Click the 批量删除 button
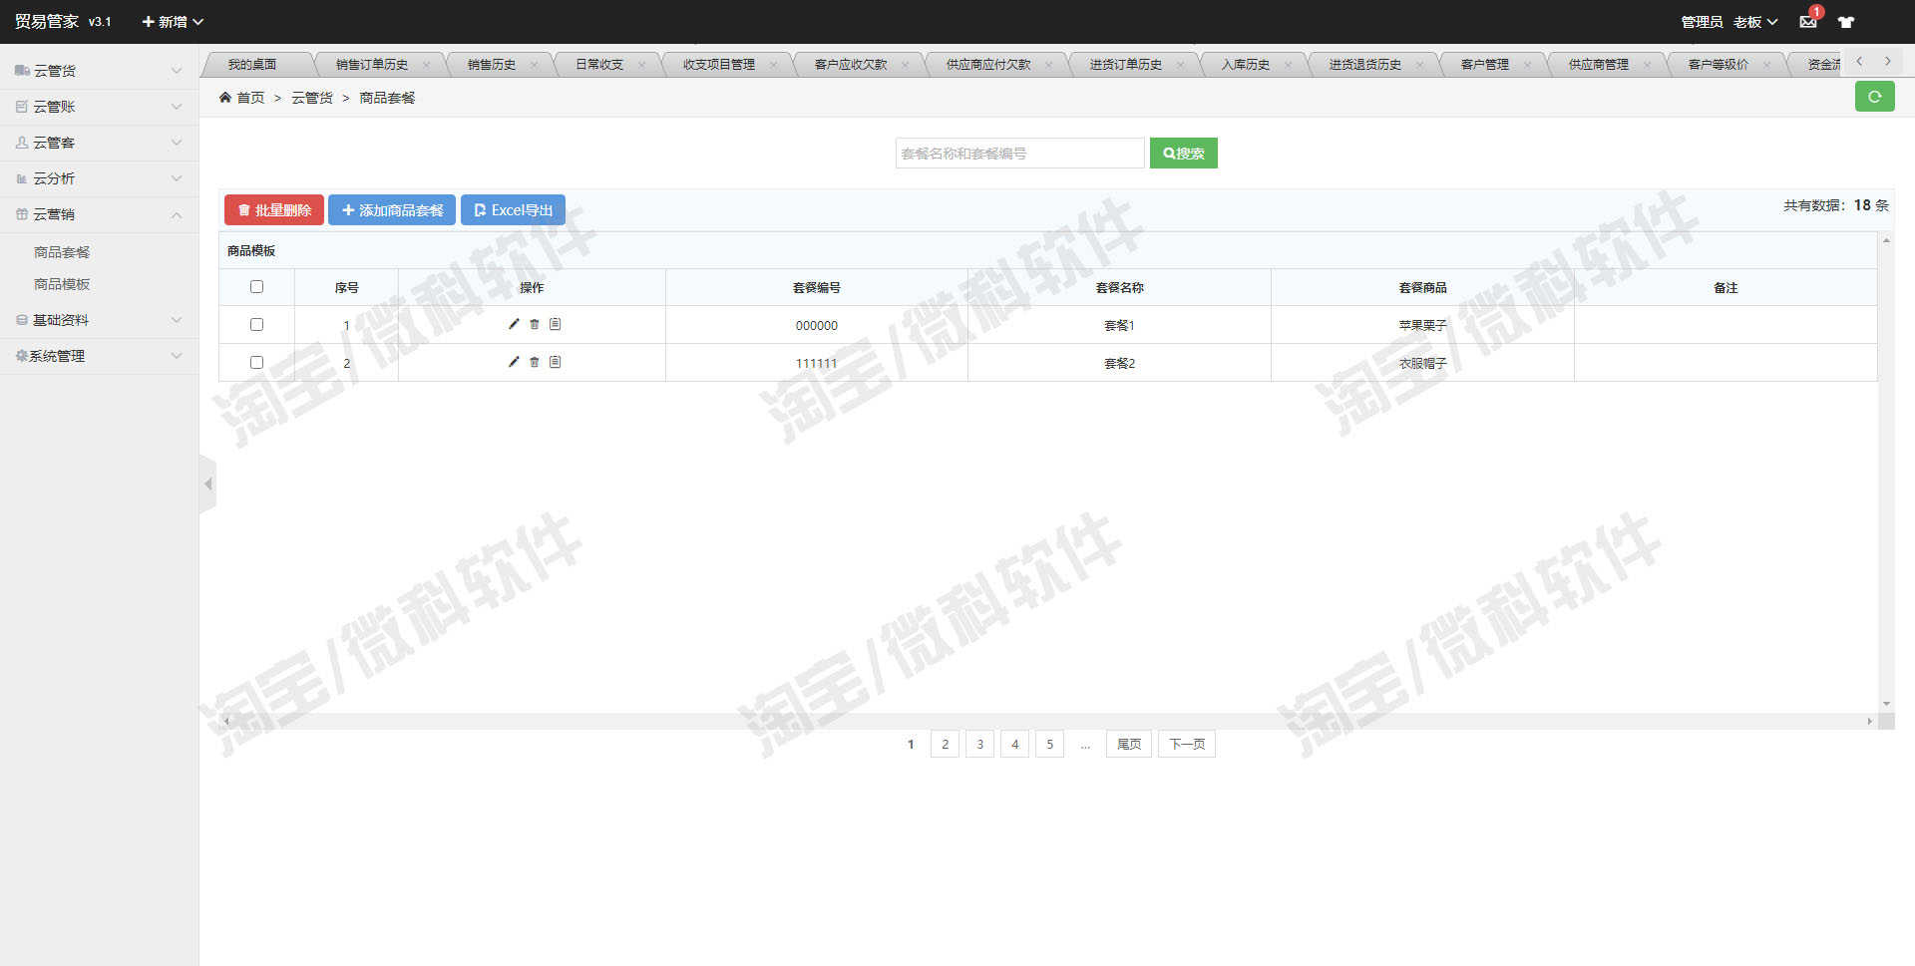The image size is (1915, 966). [x=274, y=210]
